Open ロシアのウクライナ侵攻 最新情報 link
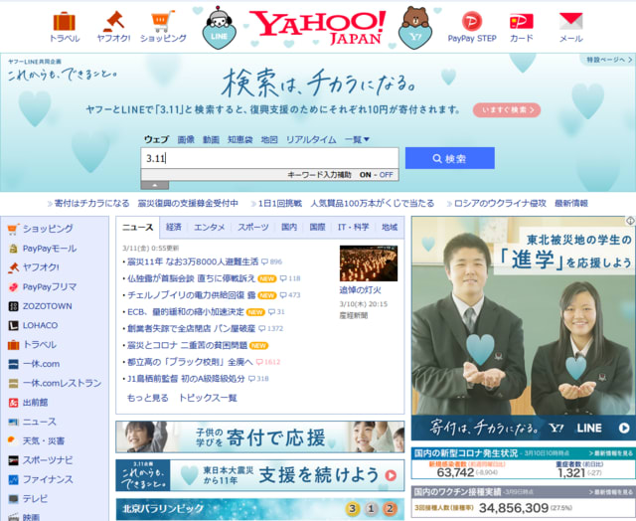 tap(521, 203)
